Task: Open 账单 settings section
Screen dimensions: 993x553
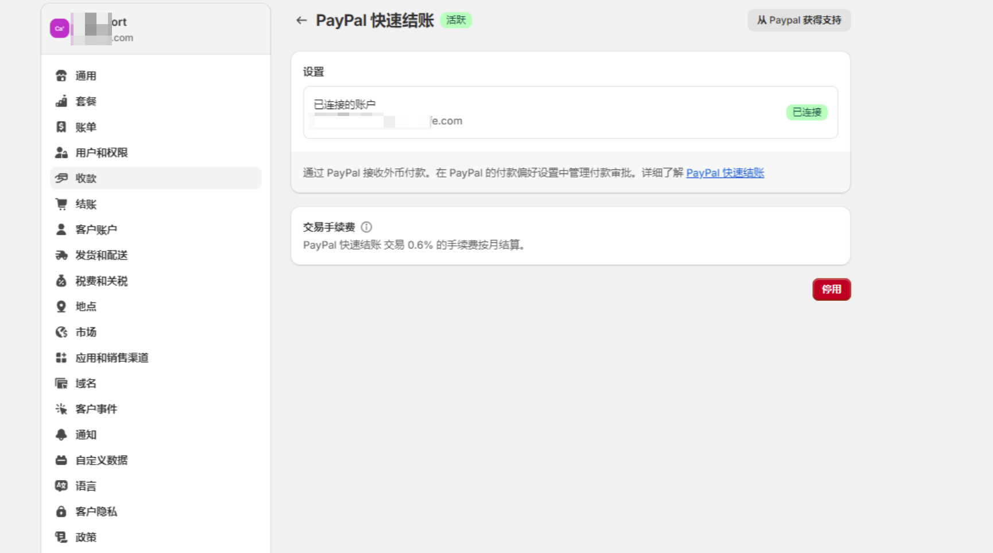Action: coord(156,127)
